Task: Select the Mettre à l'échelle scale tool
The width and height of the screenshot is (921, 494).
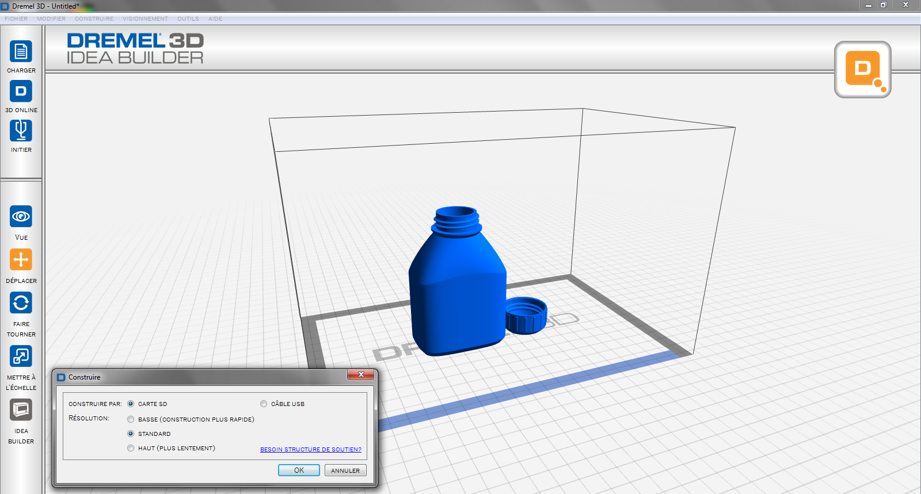Action: click(21, 356)
